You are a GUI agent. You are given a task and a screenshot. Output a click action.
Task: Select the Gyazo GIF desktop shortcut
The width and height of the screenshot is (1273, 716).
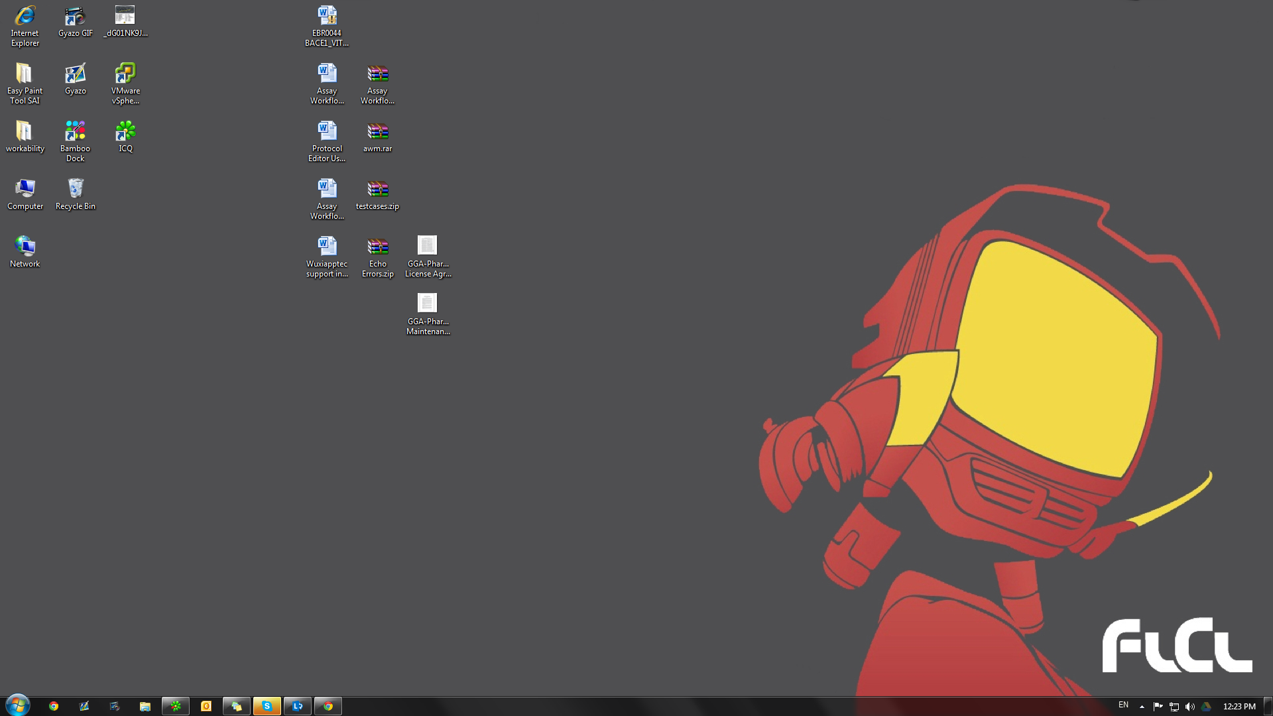click(75, 22)
